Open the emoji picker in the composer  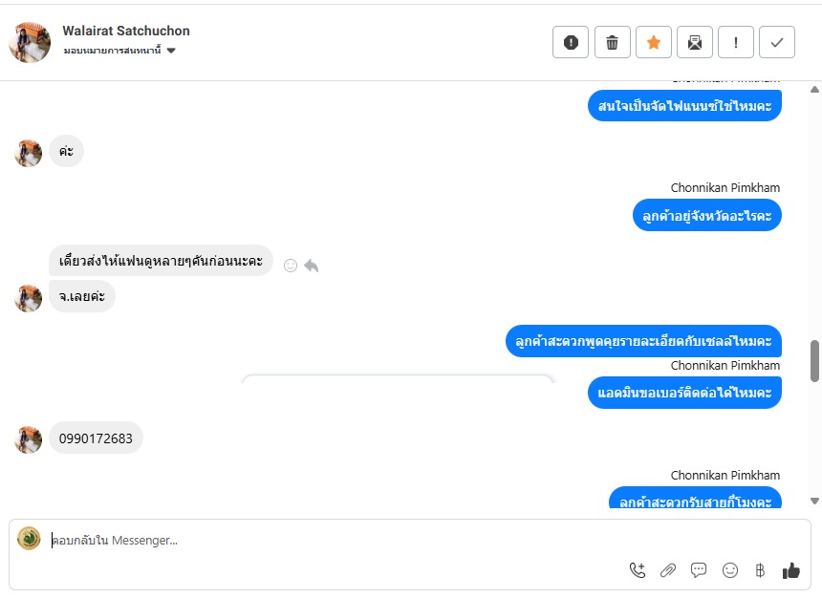click(729, 569)
